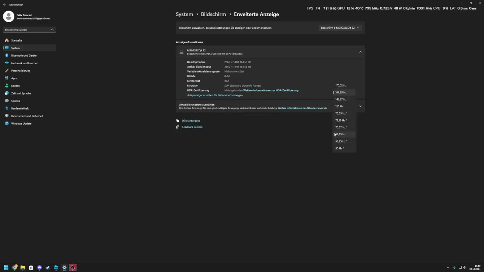
Task: Click the Windows Update sync icon
Action: pyautogui.click(x=7, y=124)
